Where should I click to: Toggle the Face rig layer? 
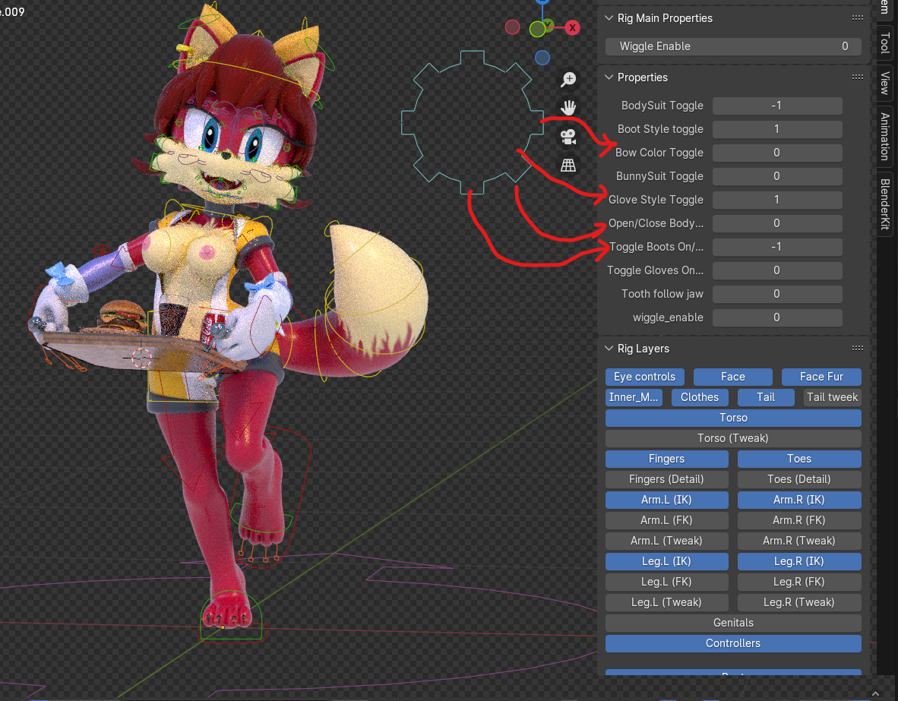733,377
